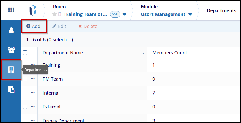The width and height of the screenshot is (241, 123).
Task: Click the sort arrow on Department Name
Action: 143,53
